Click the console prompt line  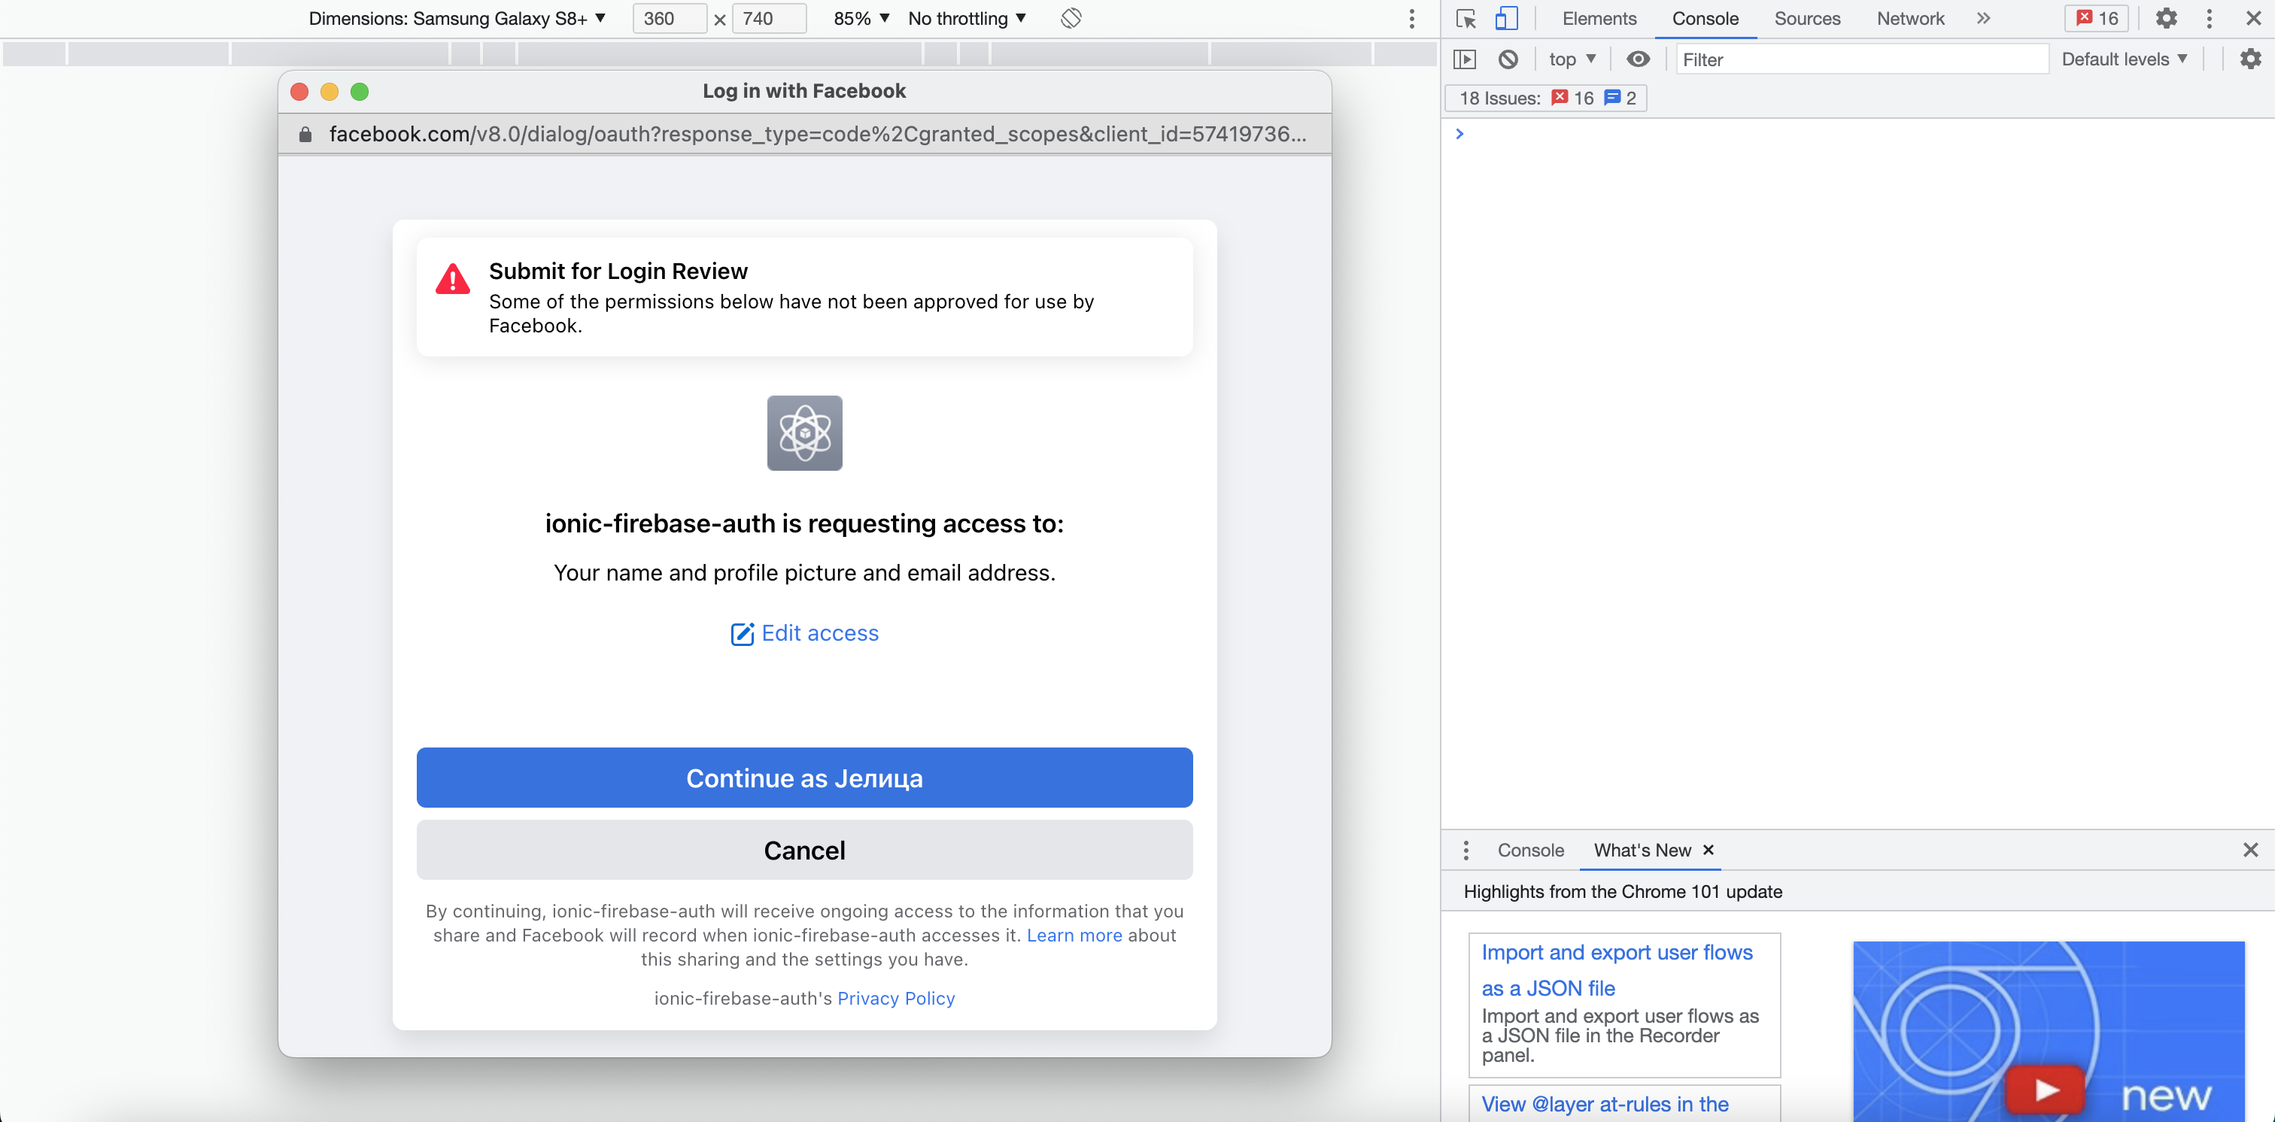pos(1857,134)
